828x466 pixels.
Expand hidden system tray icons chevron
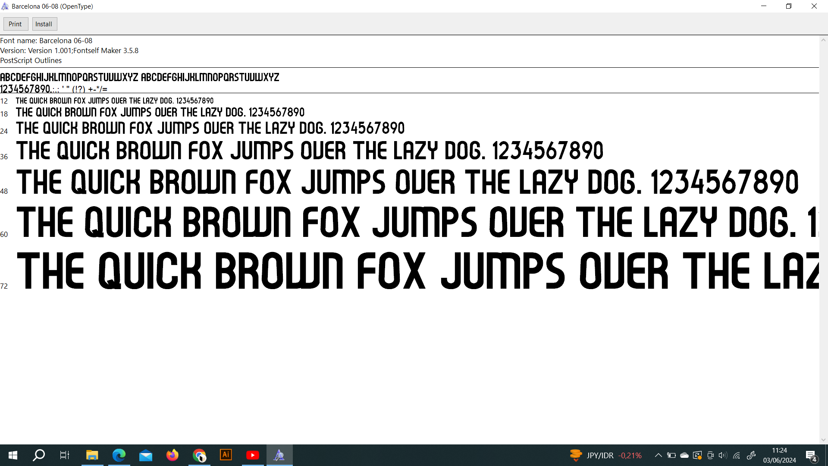tap(658, 455)
